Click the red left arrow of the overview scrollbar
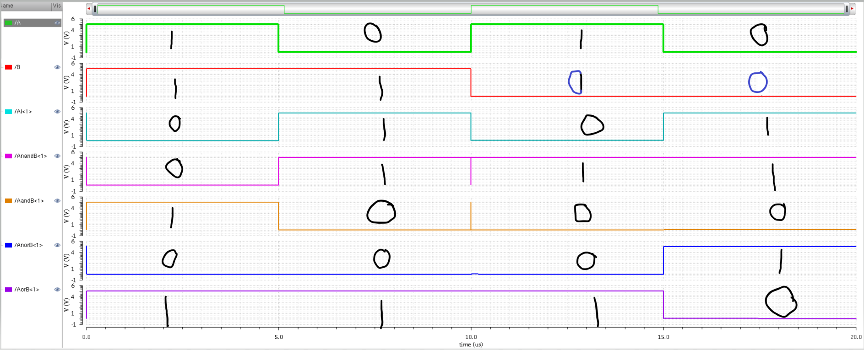Screen dimensions: 864x350 pos(89,9)
